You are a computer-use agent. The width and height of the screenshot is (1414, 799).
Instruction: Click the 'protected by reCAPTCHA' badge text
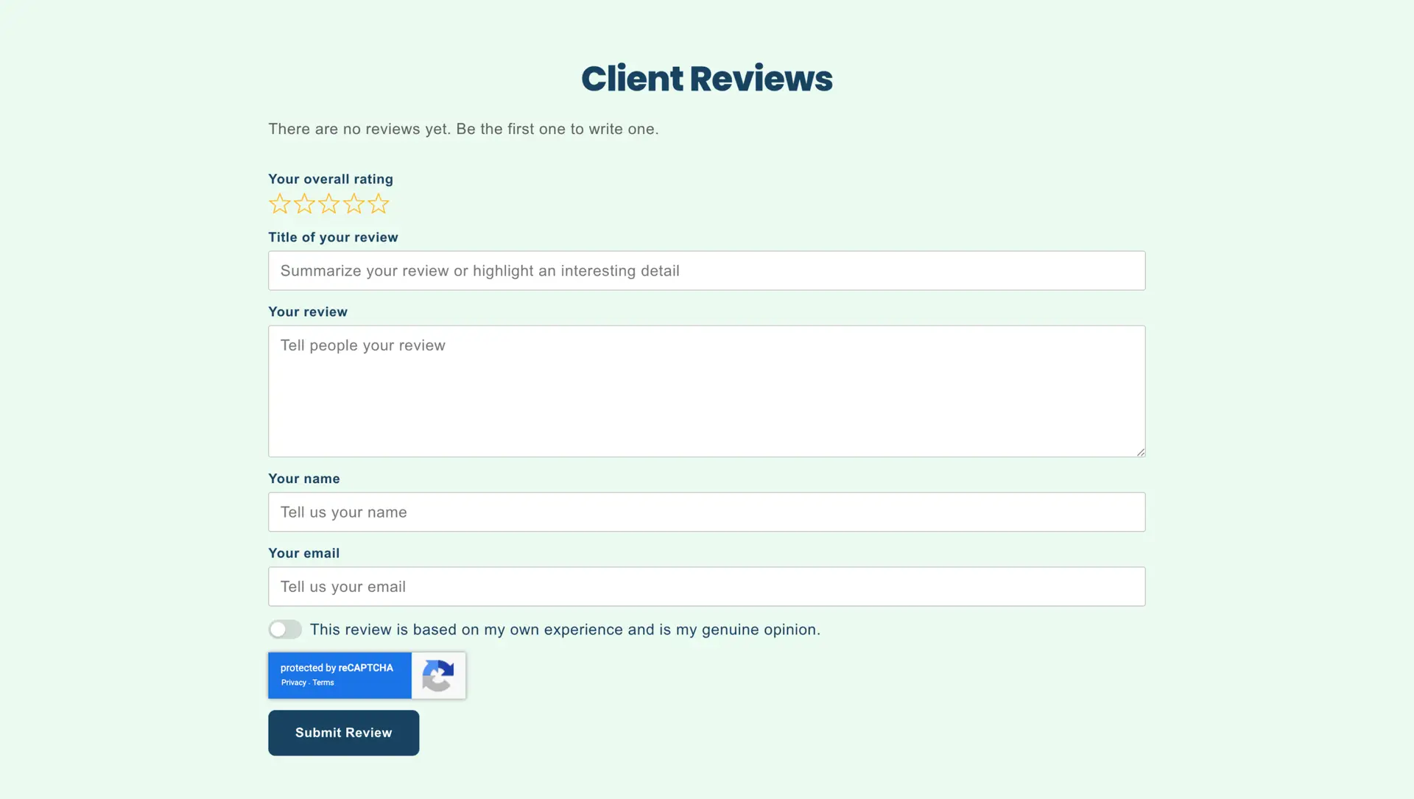click(x=337, y=668)
